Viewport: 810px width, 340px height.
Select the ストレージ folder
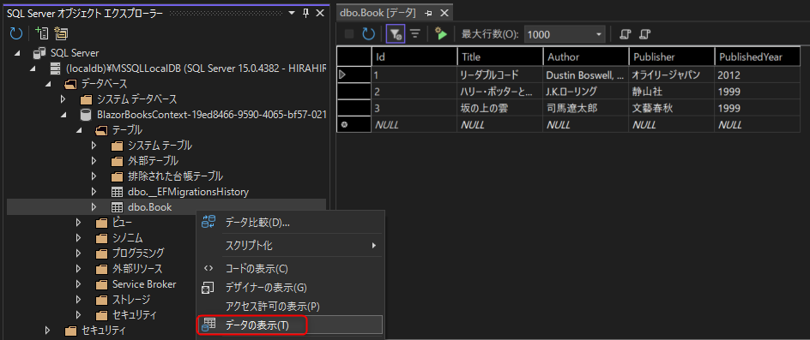(131, 299)
